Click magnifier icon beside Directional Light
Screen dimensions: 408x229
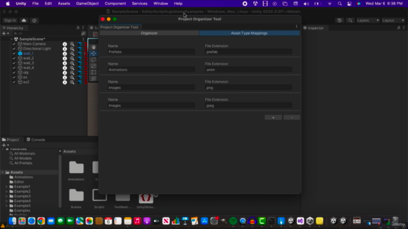[72, 49]
